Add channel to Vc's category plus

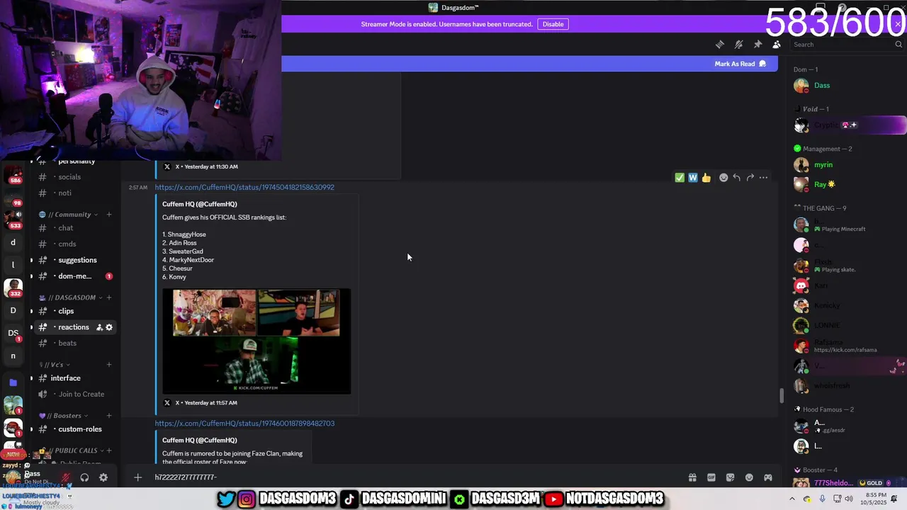click(x=109, y=365)
